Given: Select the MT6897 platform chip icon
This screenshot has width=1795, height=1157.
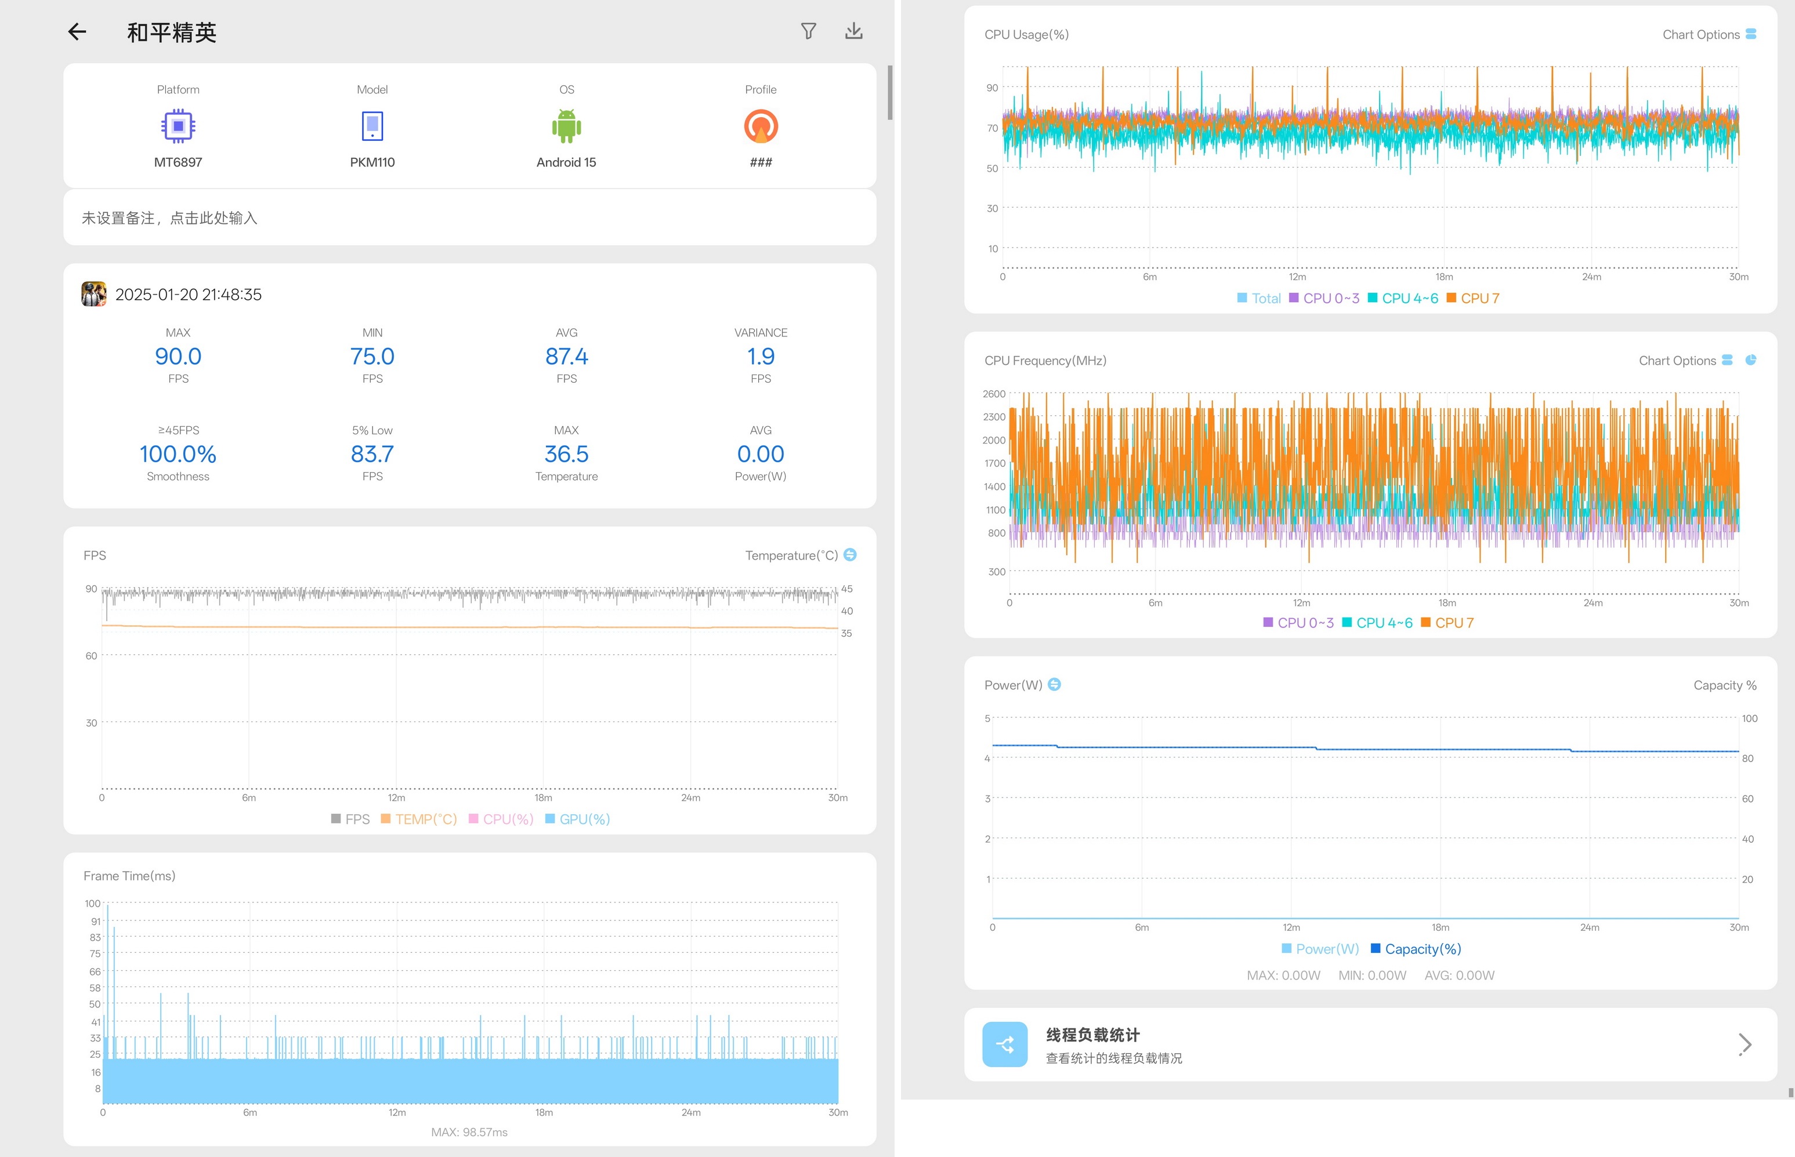Looking at the screenshot, I should coord(178,126).
